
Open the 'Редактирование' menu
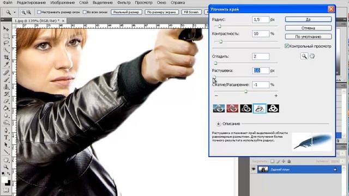click(x=32, y=3)
